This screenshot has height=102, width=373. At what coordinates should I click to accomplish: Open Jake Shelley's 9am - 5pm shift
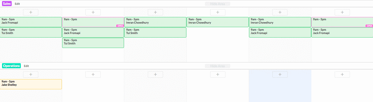[x=31, y=84]
